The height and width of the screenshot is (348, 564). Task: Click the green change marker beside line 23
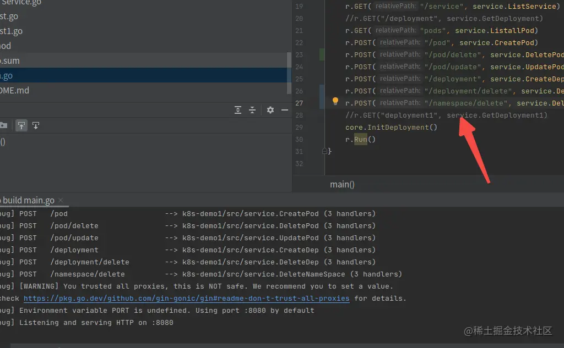click(322, 54)
